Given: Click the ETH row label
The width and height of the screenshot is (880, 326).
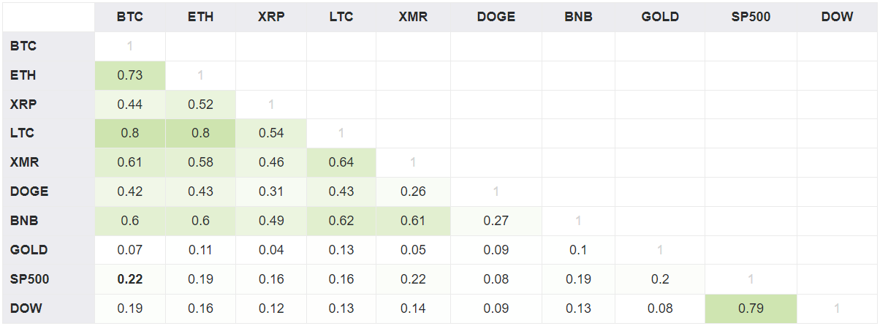Looking at the screenshot, I should point(23,75).
